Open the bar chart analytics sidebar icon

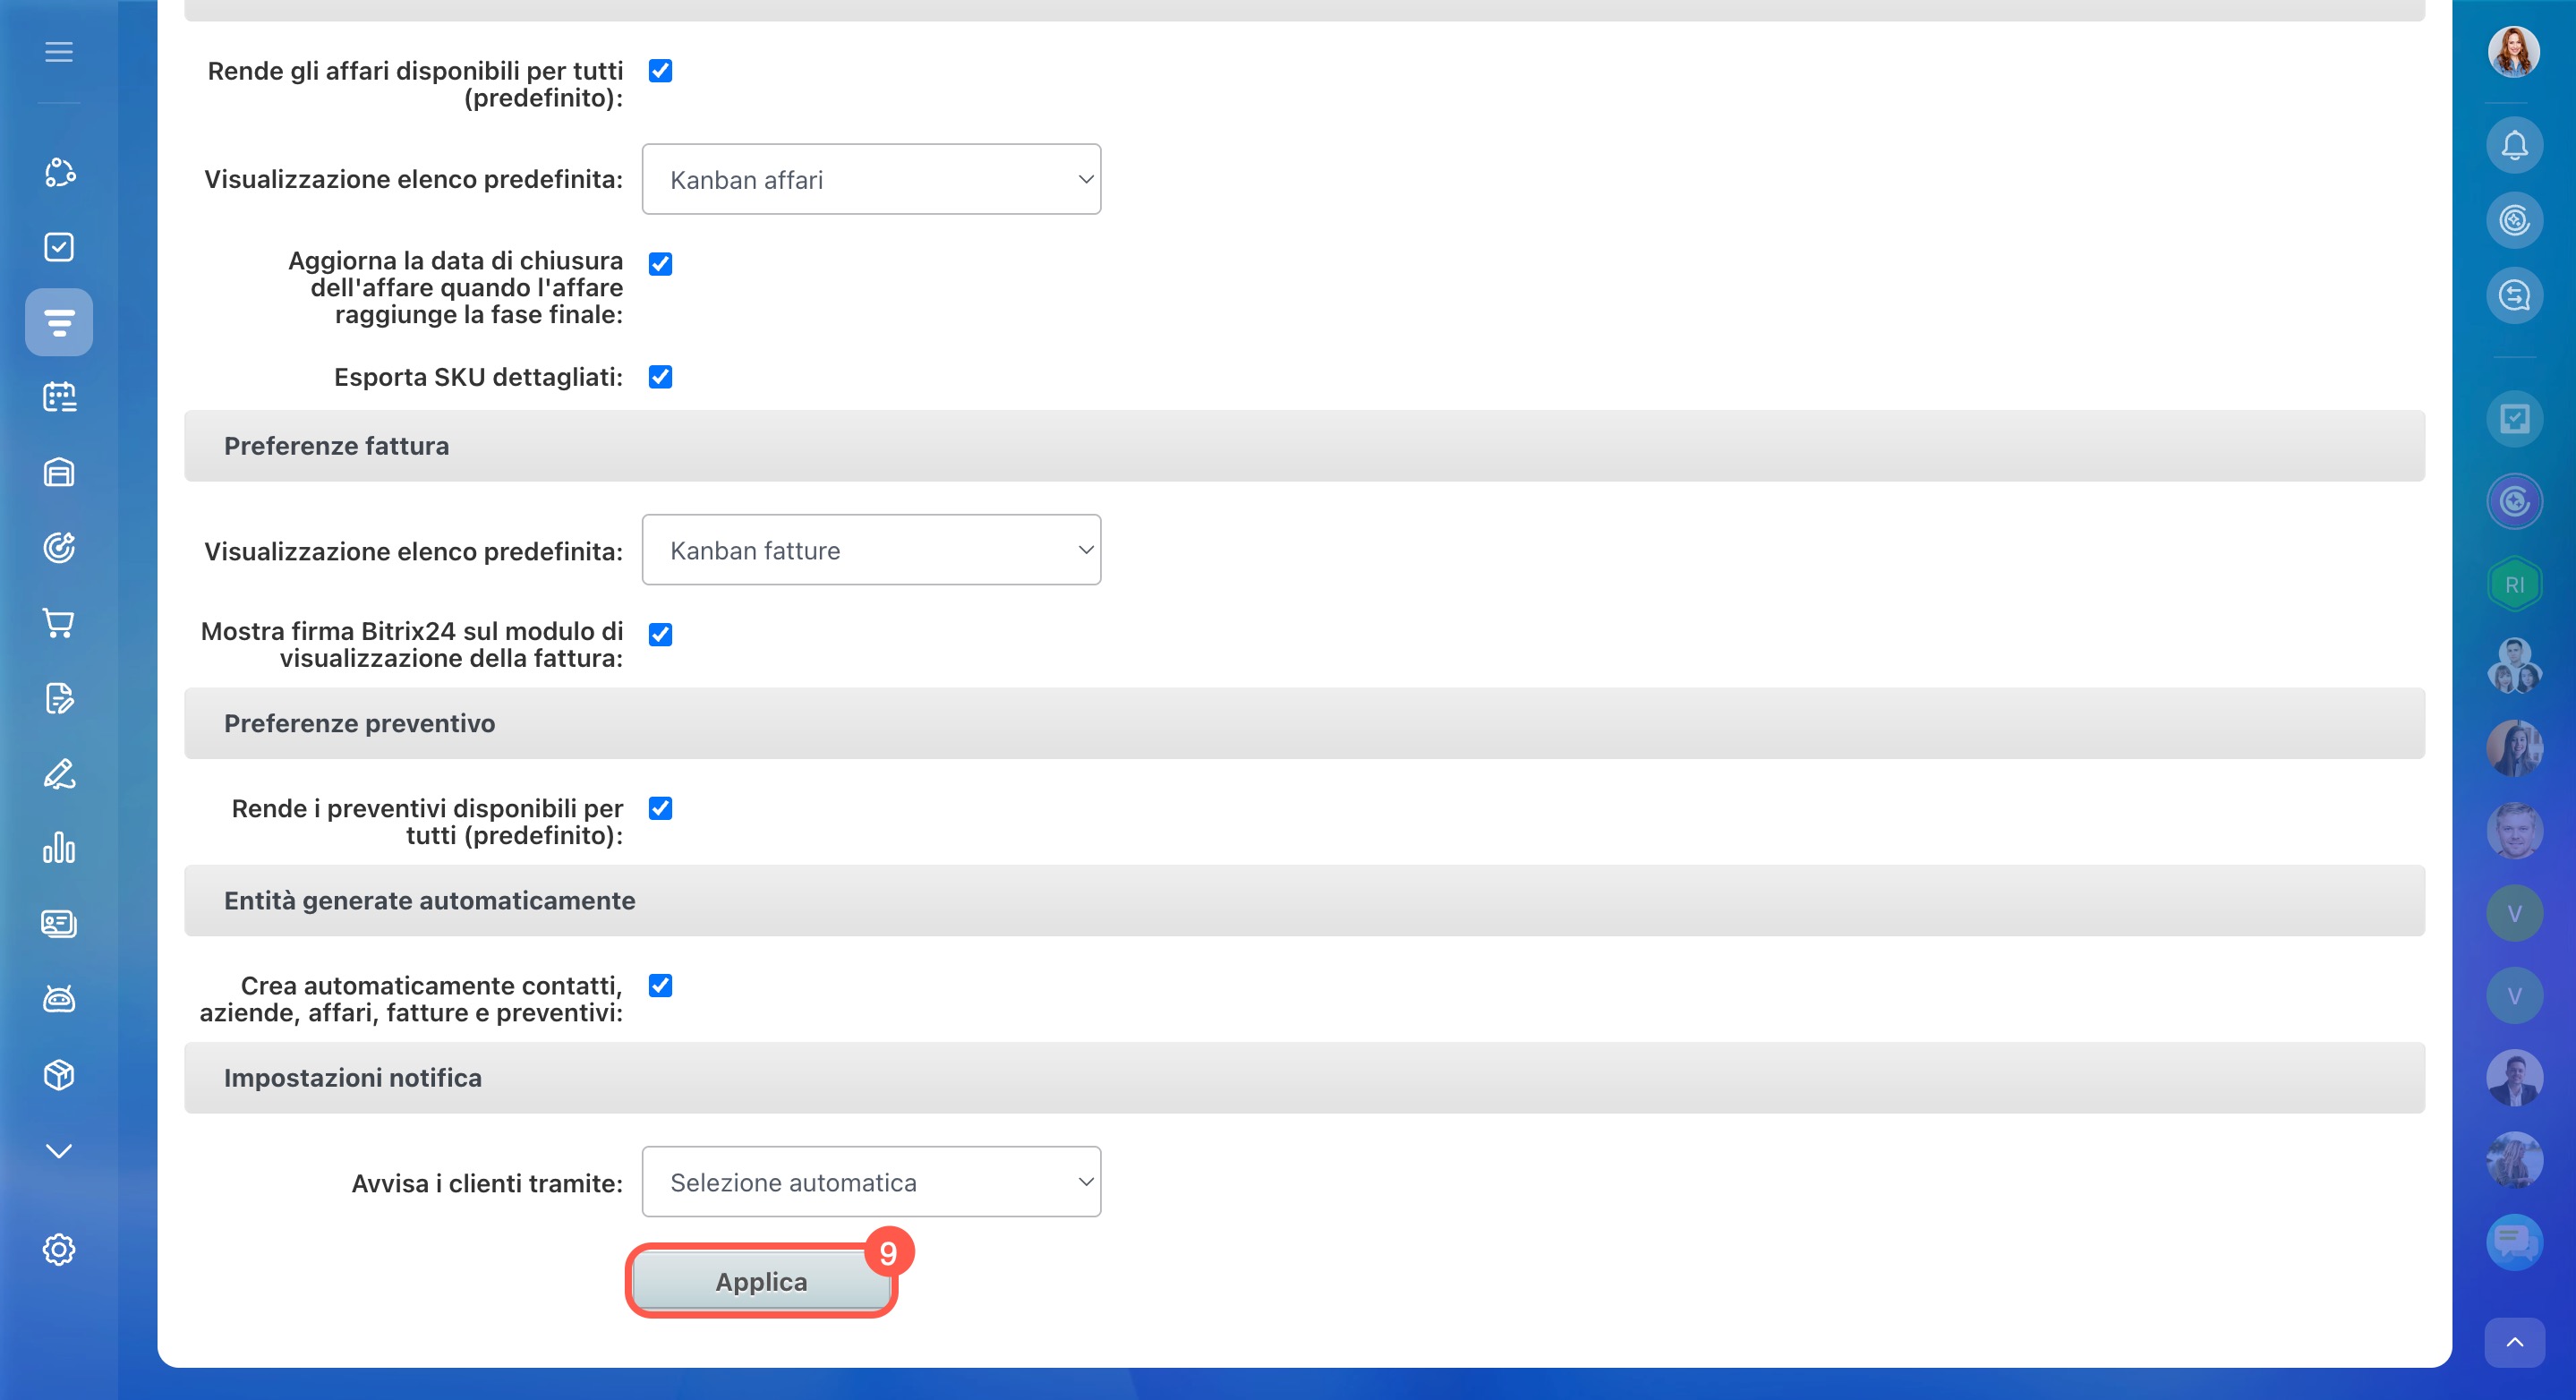59,848
